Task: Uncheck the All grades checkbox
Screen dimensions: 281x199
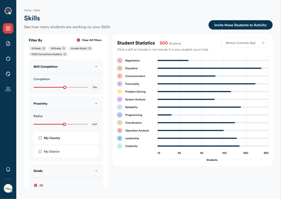Action: 36,186
